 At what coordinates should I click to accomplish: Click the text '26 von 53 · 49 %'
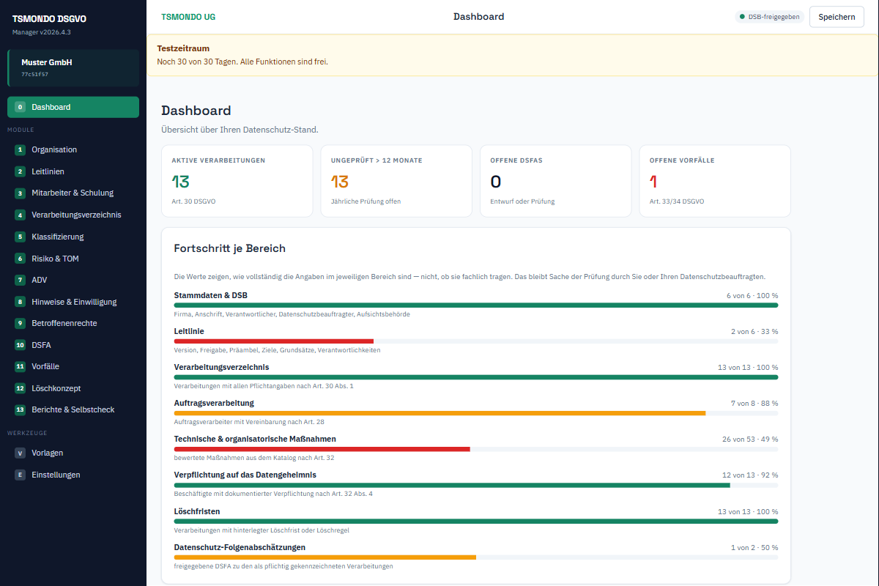click(x=750, y=439)
